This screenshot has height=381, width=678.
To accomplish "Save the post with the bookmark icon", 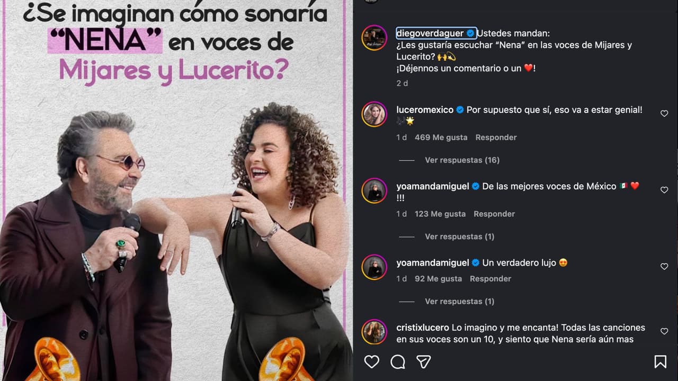I will (x=660, y=361).
